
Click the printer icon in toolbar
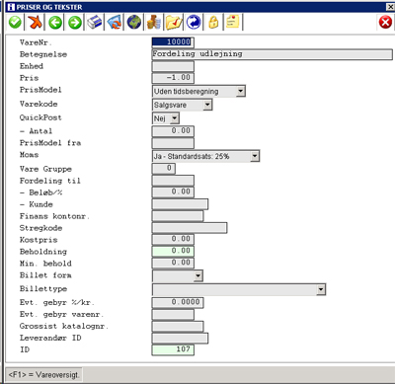click(95, 23)
